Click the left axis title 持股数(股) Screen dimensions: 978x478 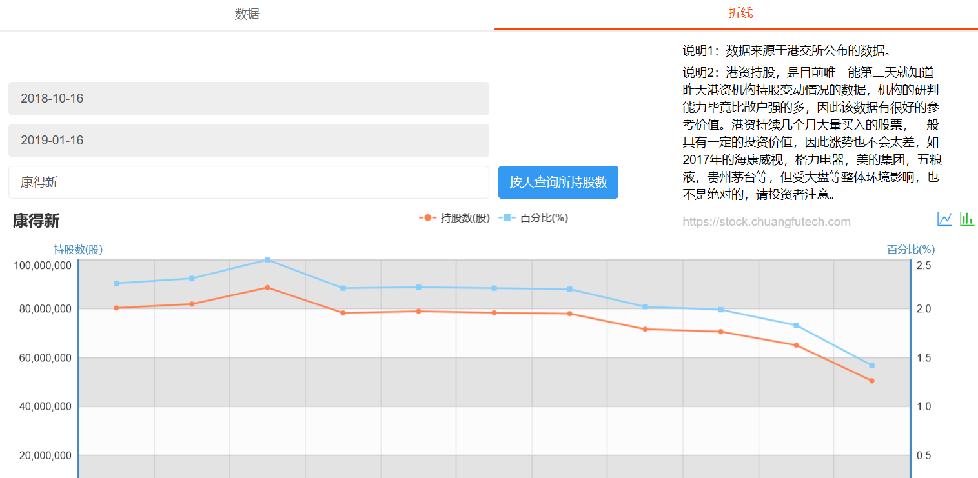tap(78, 250)
